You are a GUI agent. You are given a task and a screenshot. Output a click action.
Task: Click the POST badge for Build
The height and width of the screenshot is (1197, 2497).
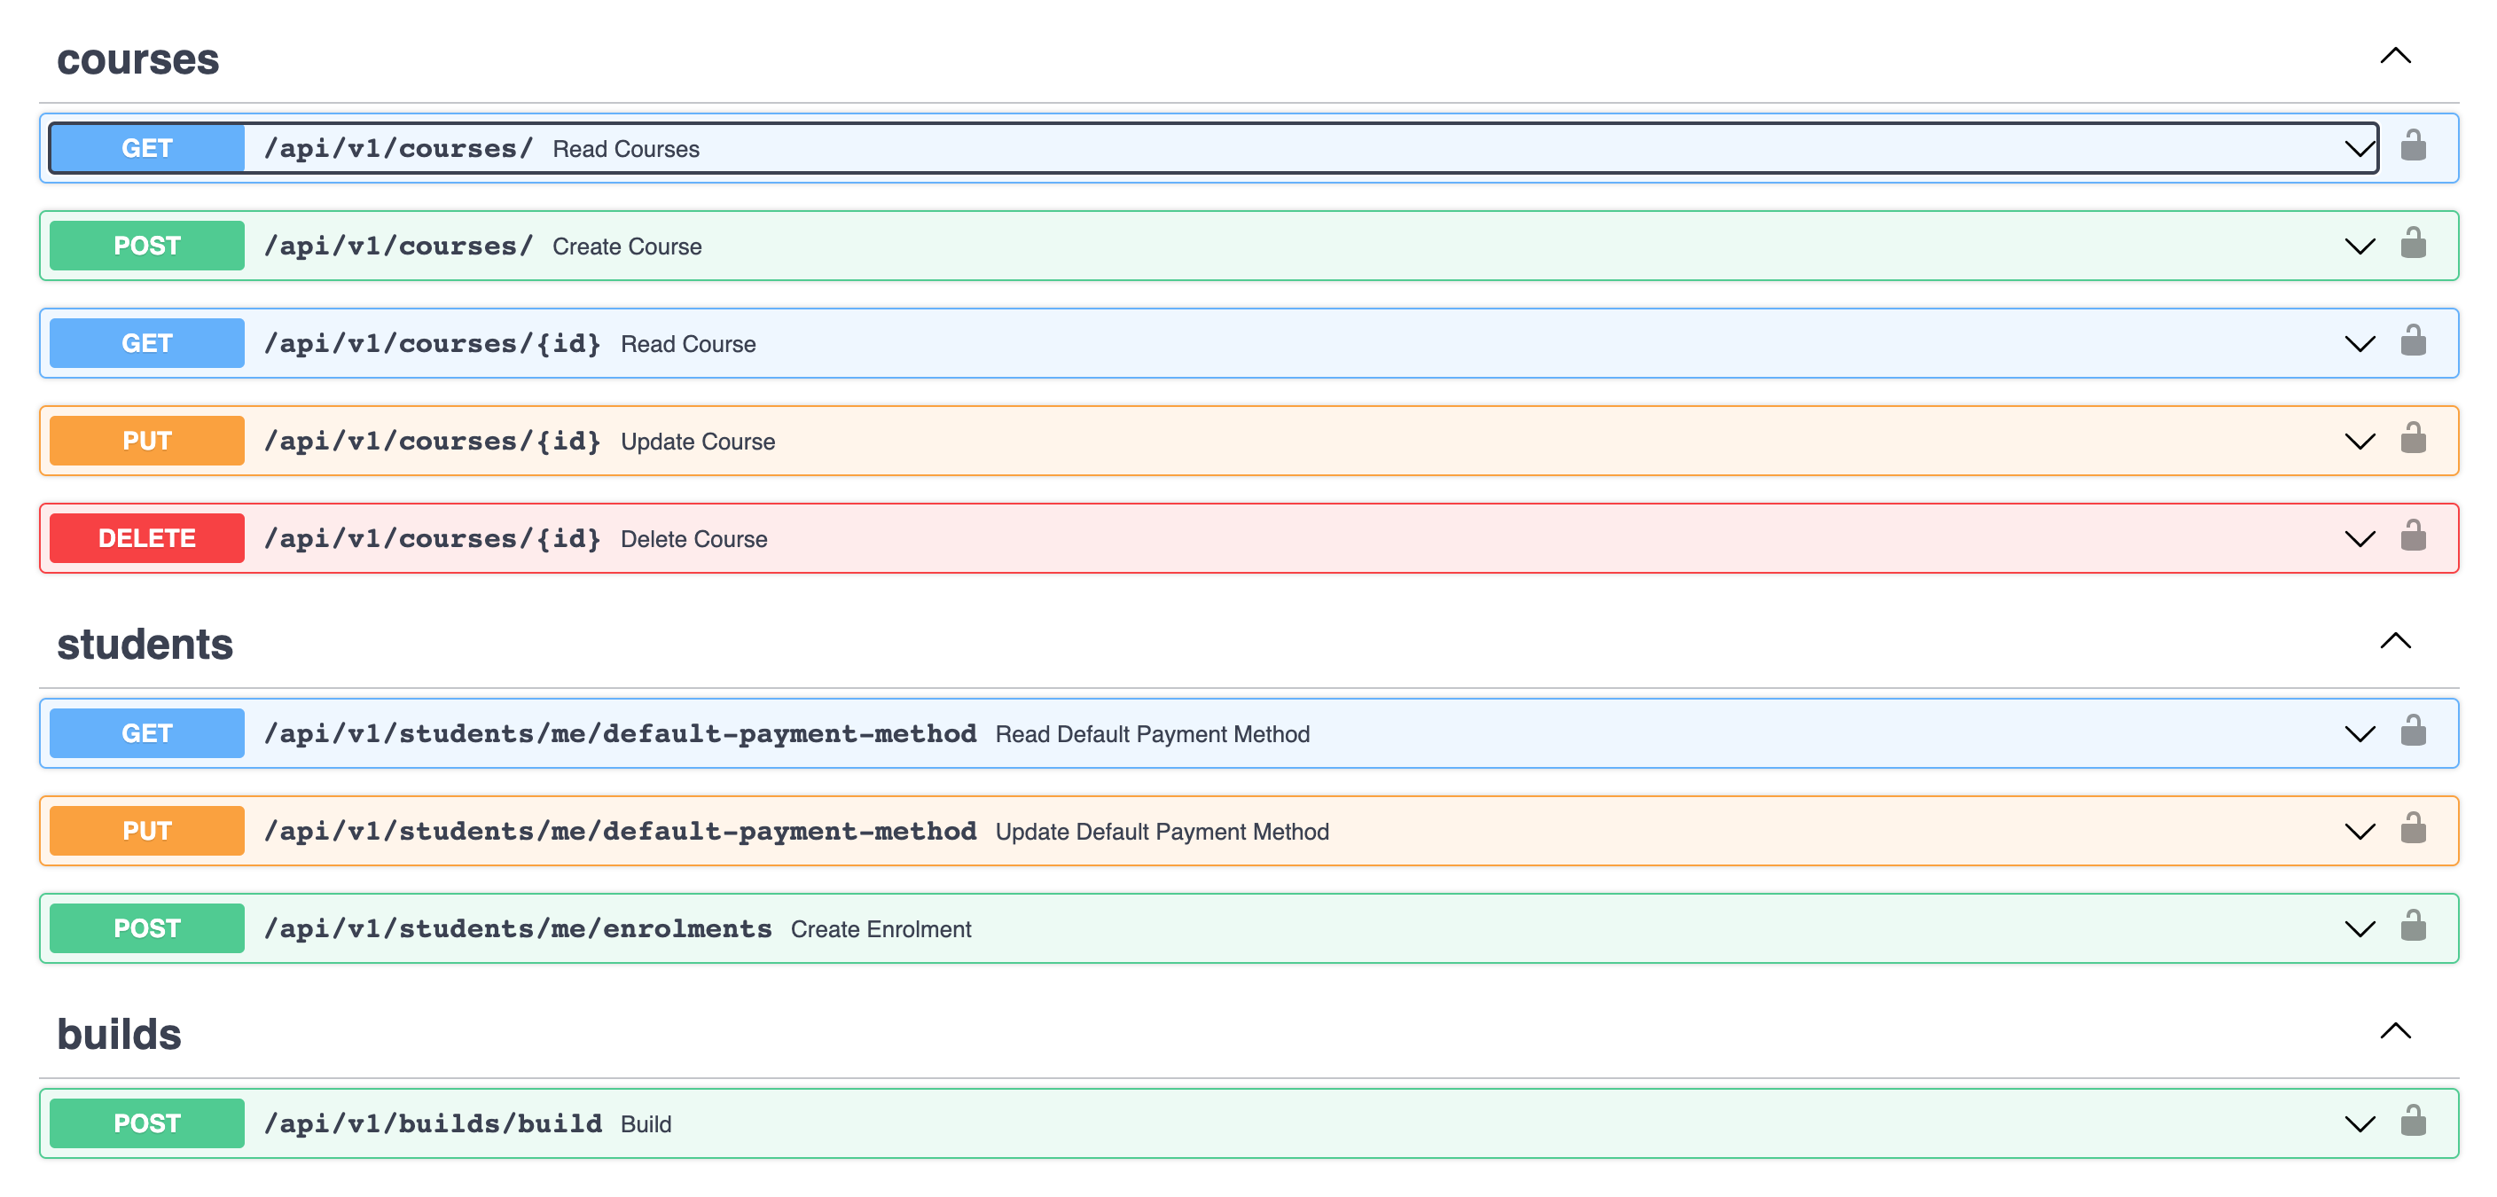(x=146, y=1124)
